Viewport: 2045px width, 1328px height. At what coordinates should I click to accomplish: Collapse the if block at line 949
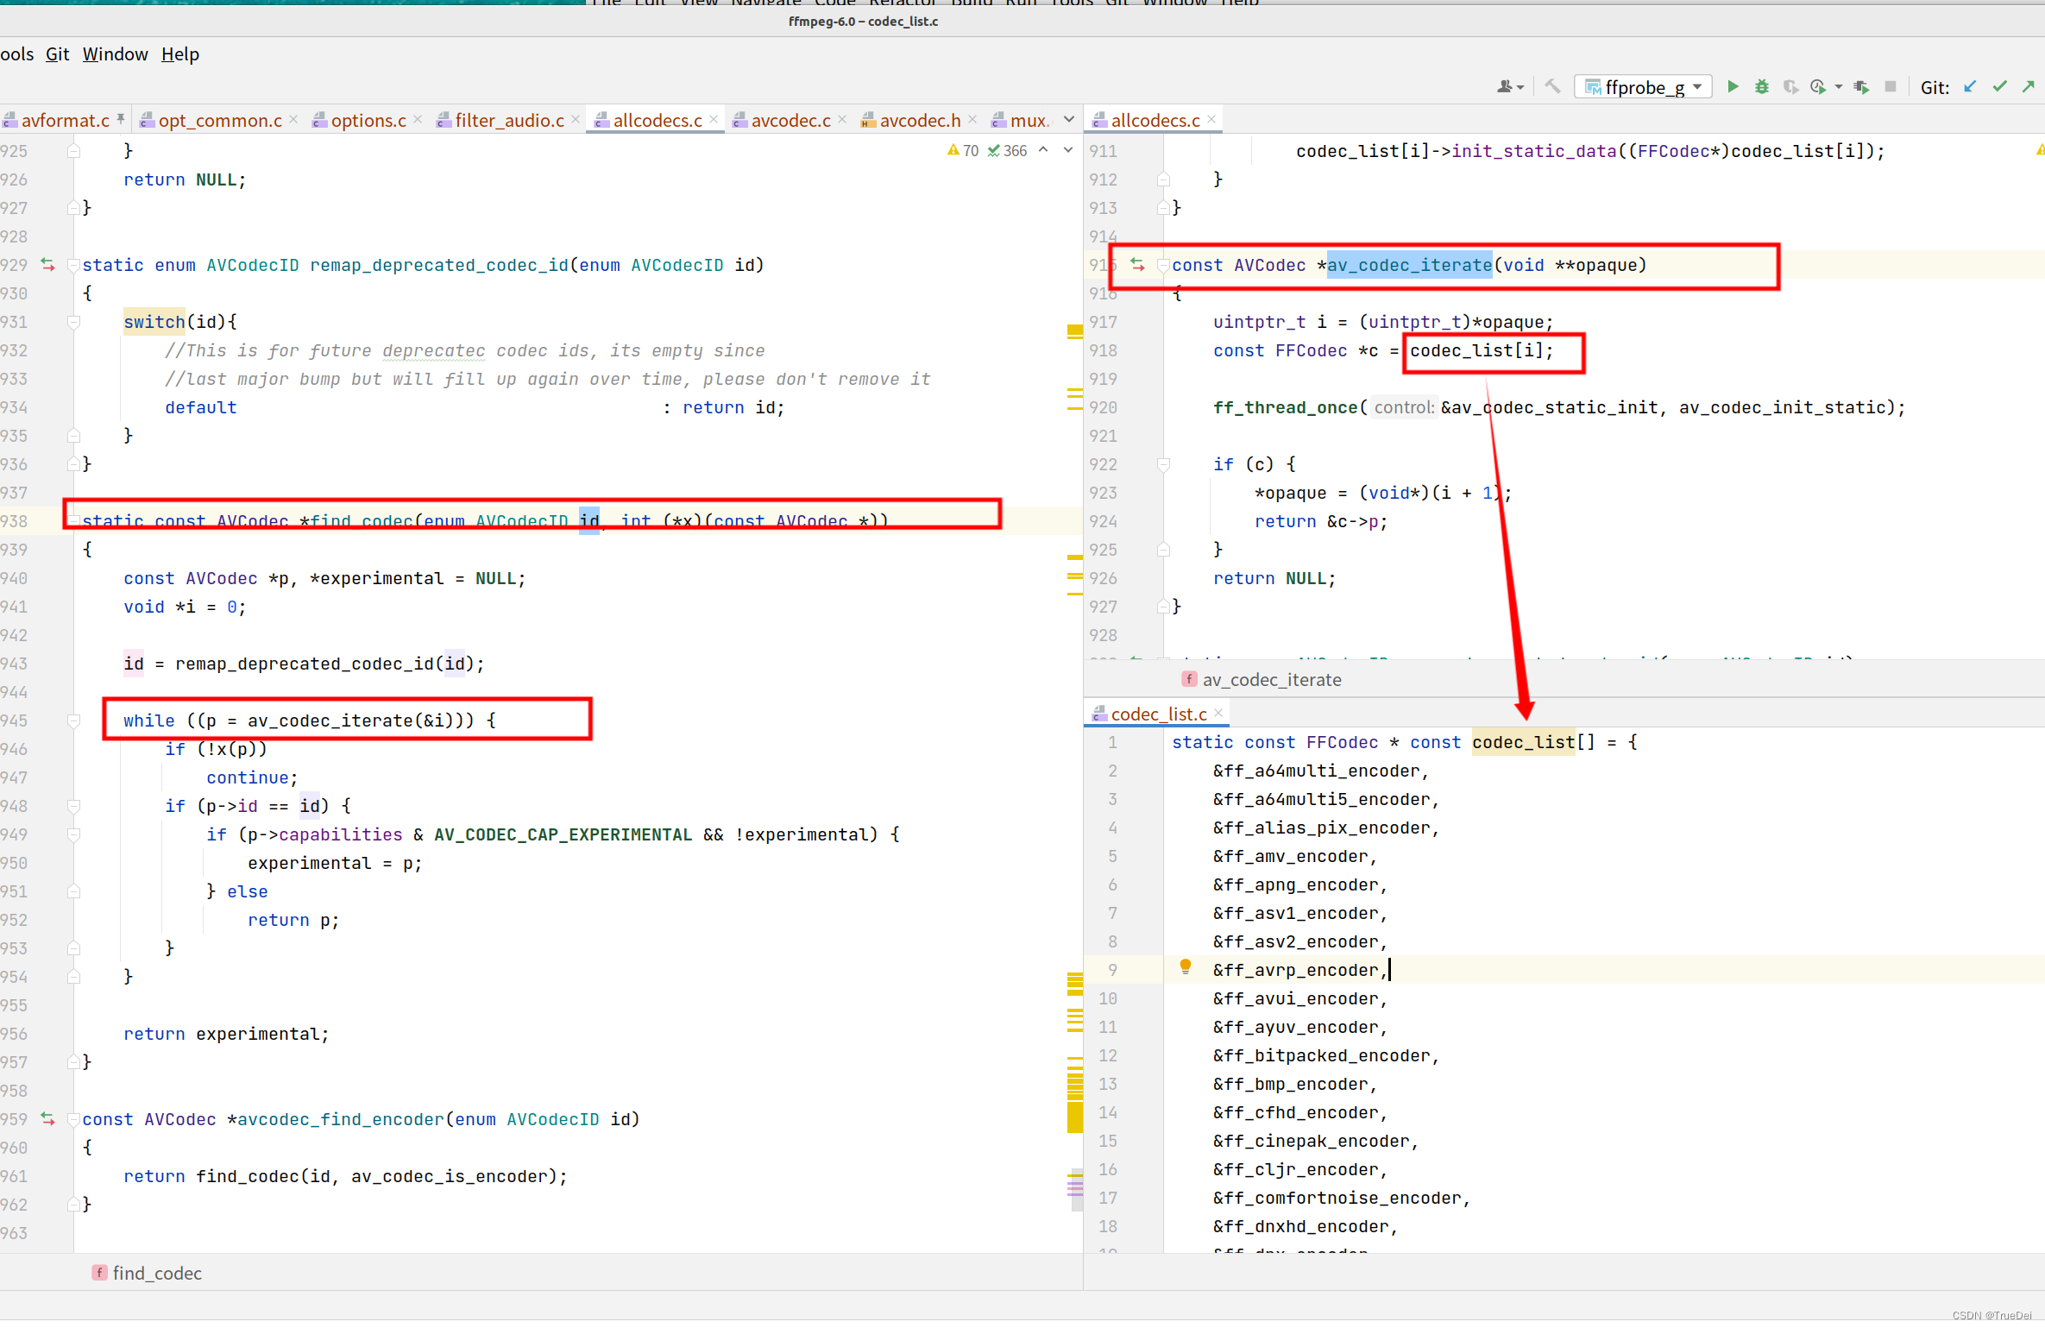74,834
